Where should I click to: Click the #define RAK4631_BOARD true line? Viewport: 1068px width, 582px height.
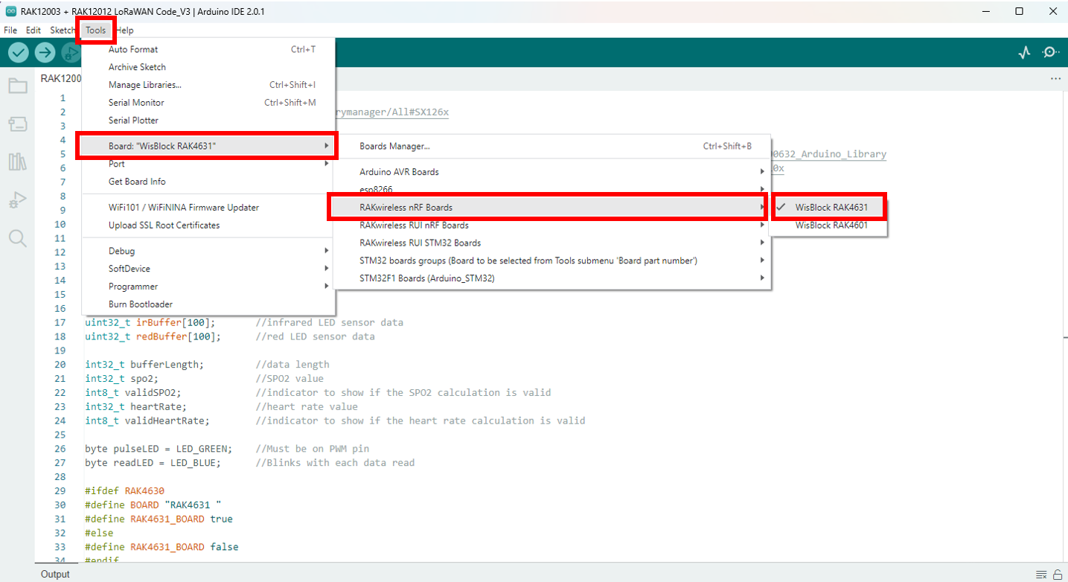click(x=159, y=519)
